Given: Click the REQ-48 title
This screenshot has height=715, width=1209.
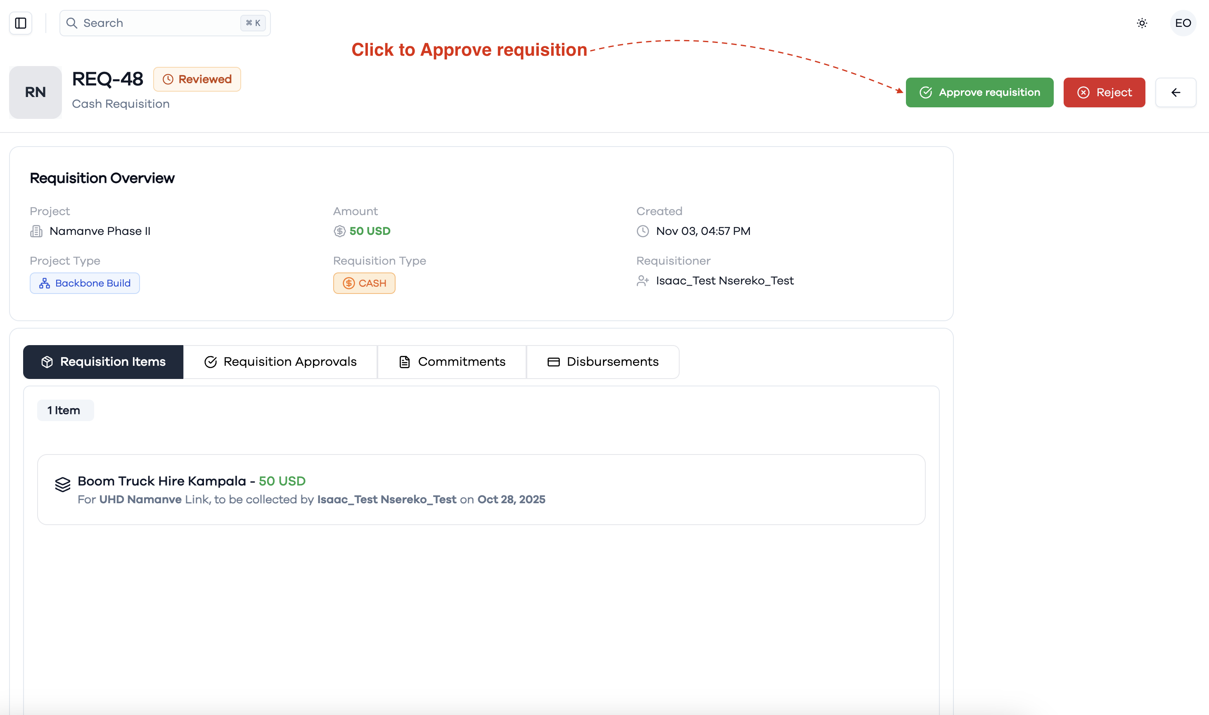Looking at the screenshot, I should click(107, 79).
